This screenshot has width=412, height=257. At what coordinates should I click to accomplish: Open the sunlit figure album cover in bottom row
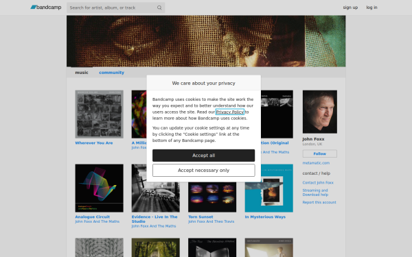268,247
